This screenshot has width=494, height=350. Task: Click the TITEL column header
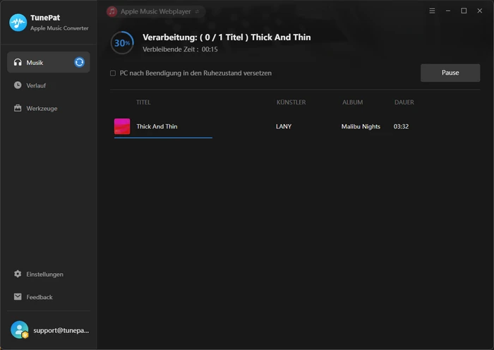[143, 102]
